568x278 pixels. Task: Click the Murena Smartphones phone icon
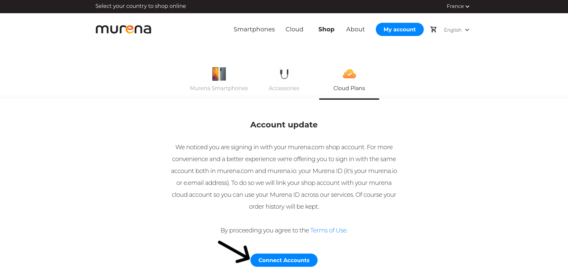[219, 74]
